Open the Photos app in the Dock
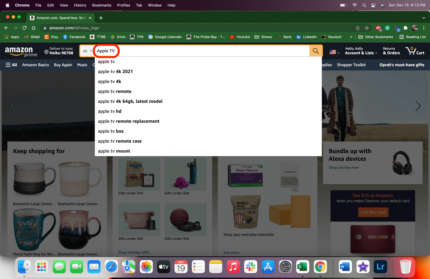 (x=146, y=267)
